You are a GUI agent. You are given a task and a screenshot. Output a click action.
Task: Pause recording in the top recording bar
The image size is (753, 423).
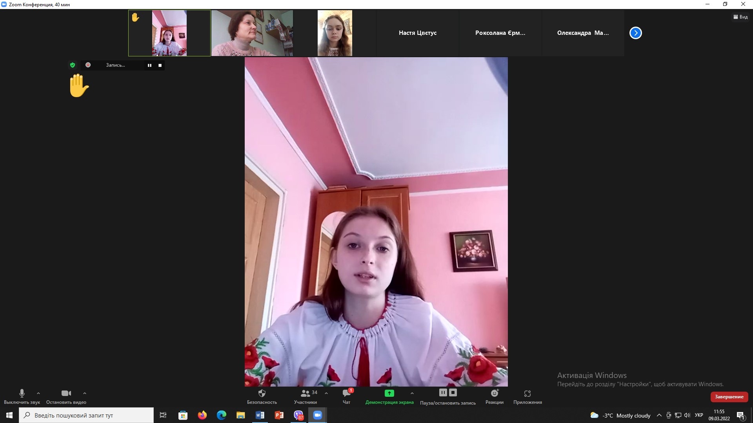149,65
